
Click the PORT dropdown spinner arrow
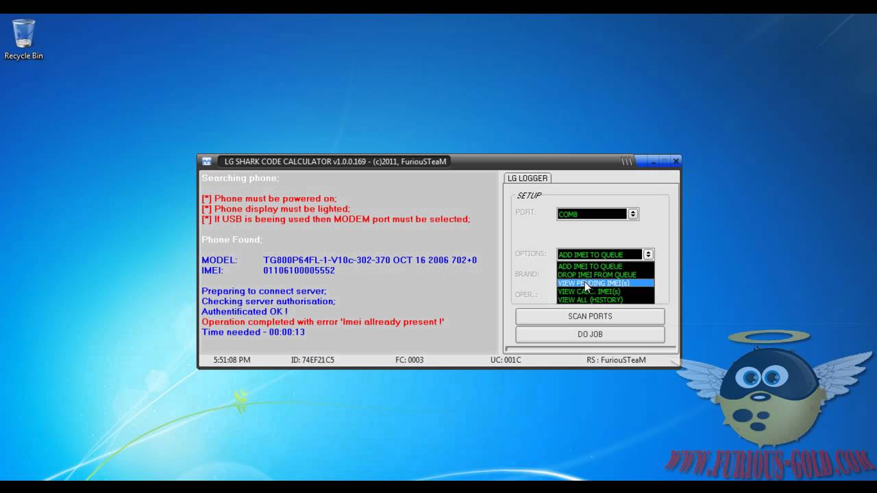pyautogui.click(x=633, y=214)
